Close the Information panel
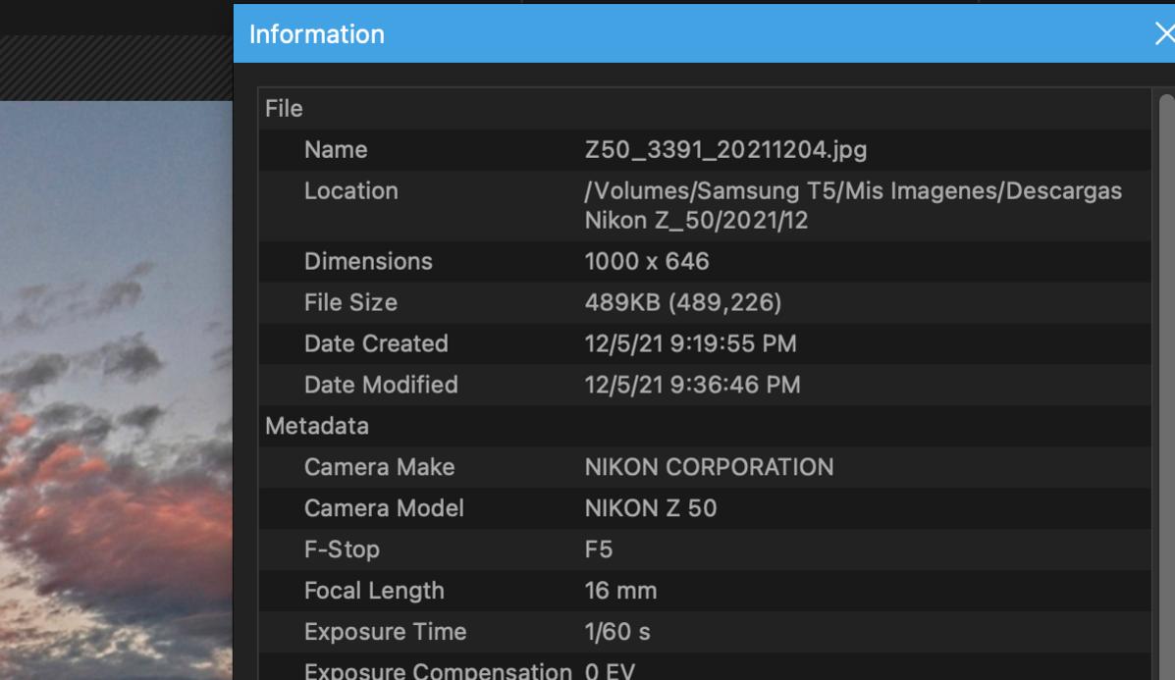The image size is (1175, 680). point(1163,34)
